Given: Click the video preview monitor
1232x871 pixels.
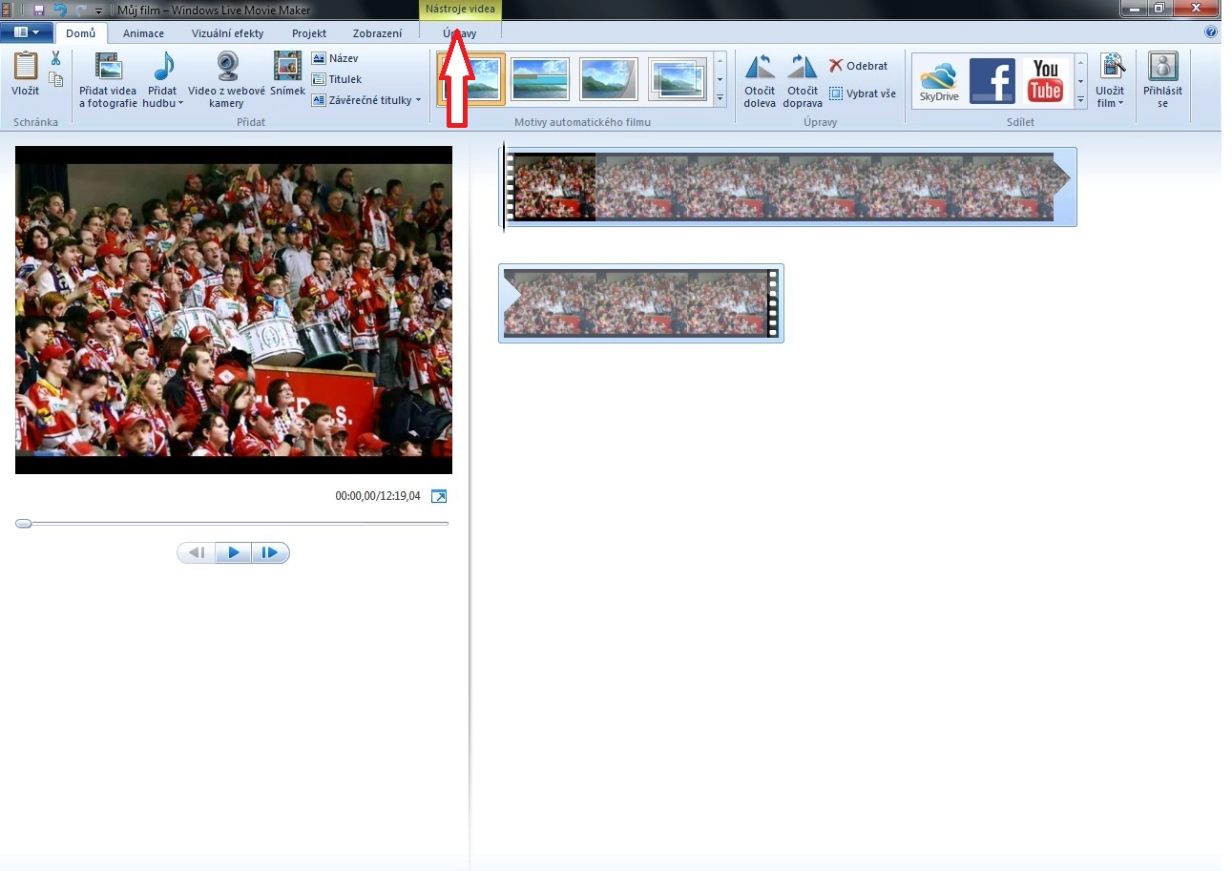Looking at the screenshot, I should (234, 310).
